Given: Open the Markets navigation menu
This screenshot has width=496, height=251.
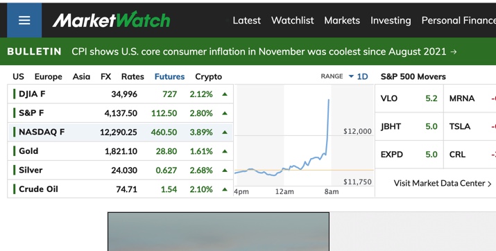Looking at the screenshot, I should [342, 21].
